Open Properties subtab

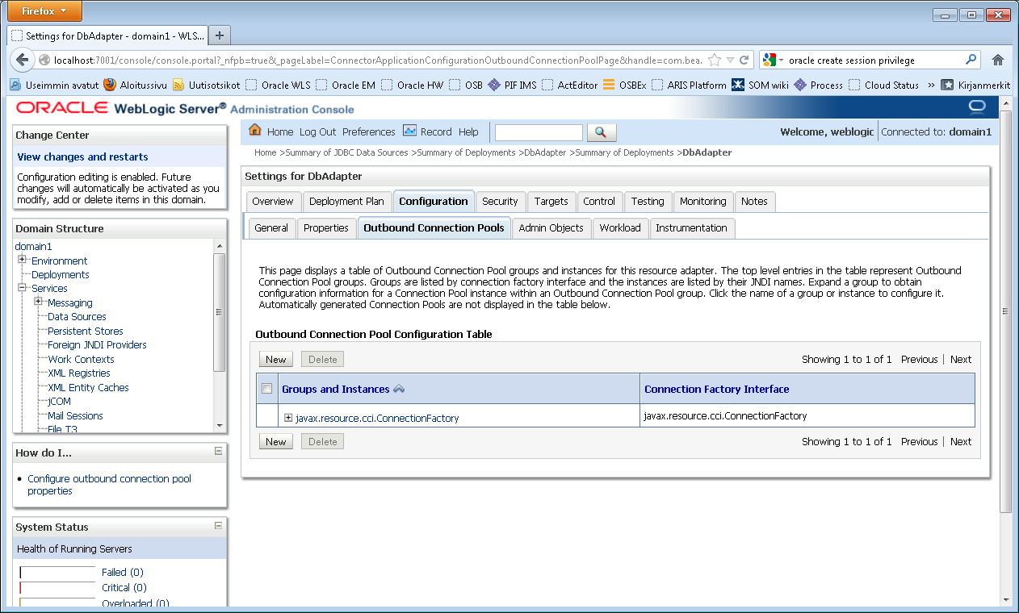pyautogui.click(x=326, y=228)
